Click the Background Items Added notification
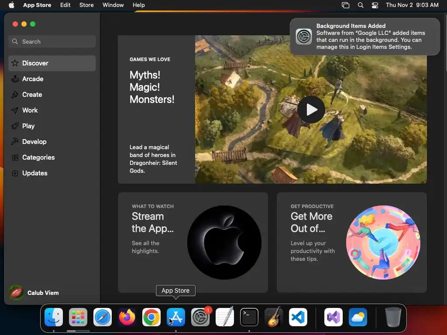 (x=364, y=37)
